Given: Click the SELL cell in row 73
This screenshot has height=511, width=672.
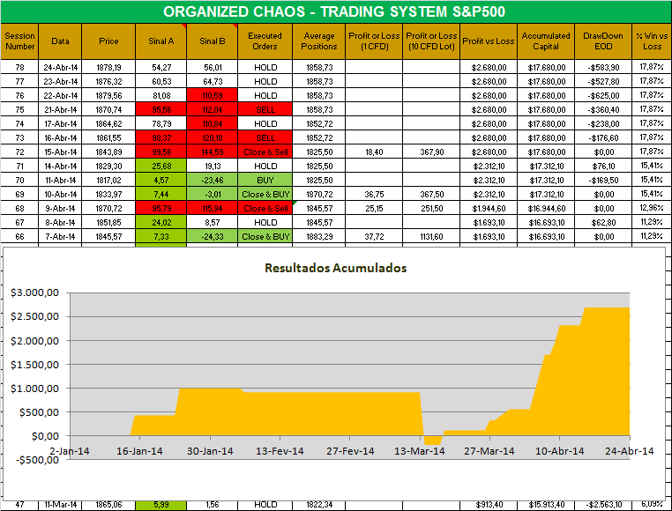Looking at the screenshot, I should (265, 138).
